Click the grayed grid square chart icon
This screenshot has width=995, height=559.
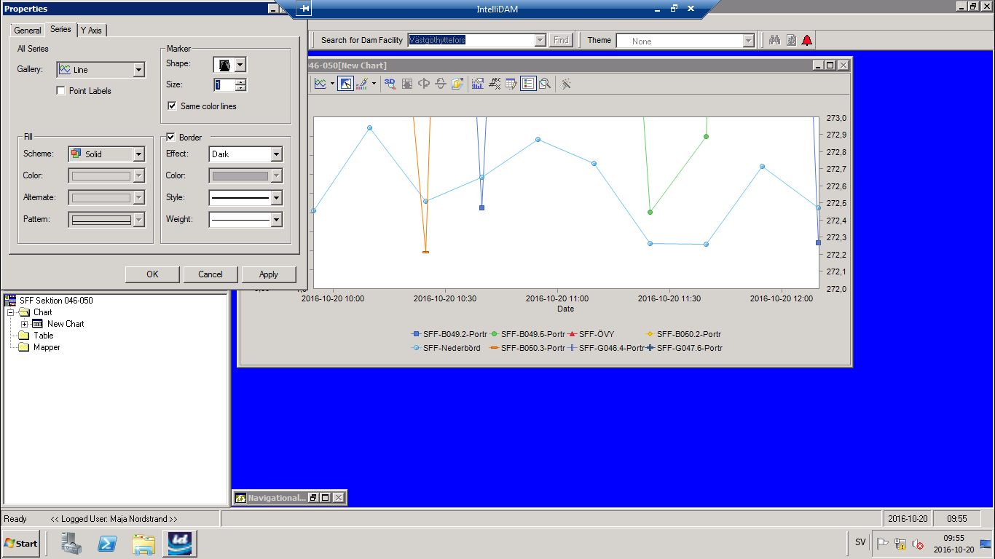[407, 84]
